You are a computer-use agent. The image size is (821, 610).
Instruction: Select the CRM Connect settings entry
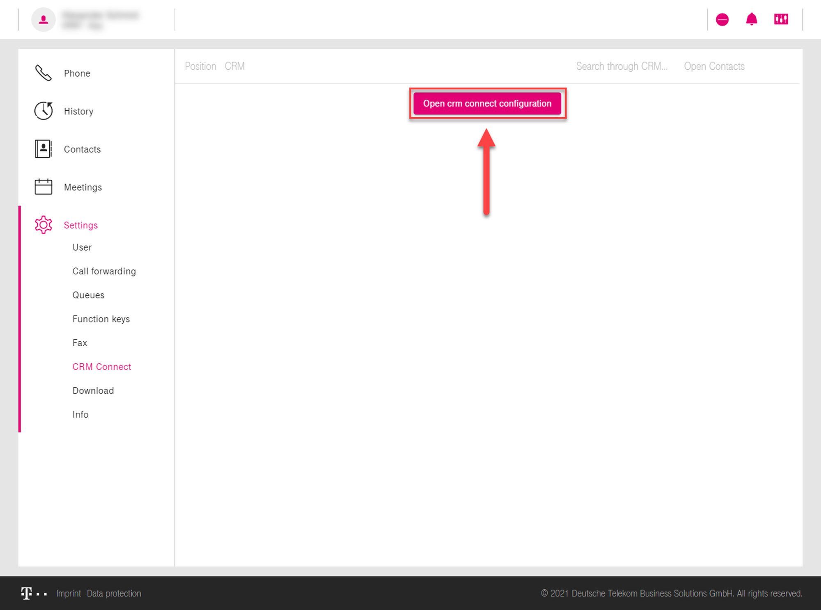point(102,367)
